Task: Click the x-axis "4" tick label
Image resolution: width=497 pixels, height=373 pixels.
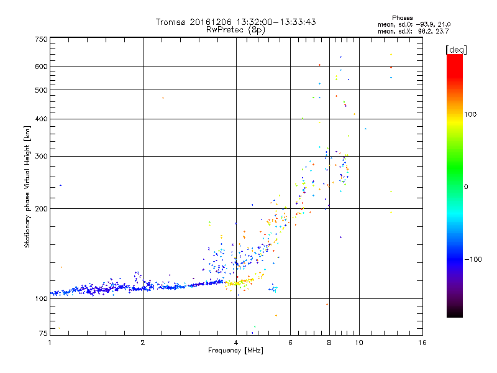Action: tap(236, 343)
